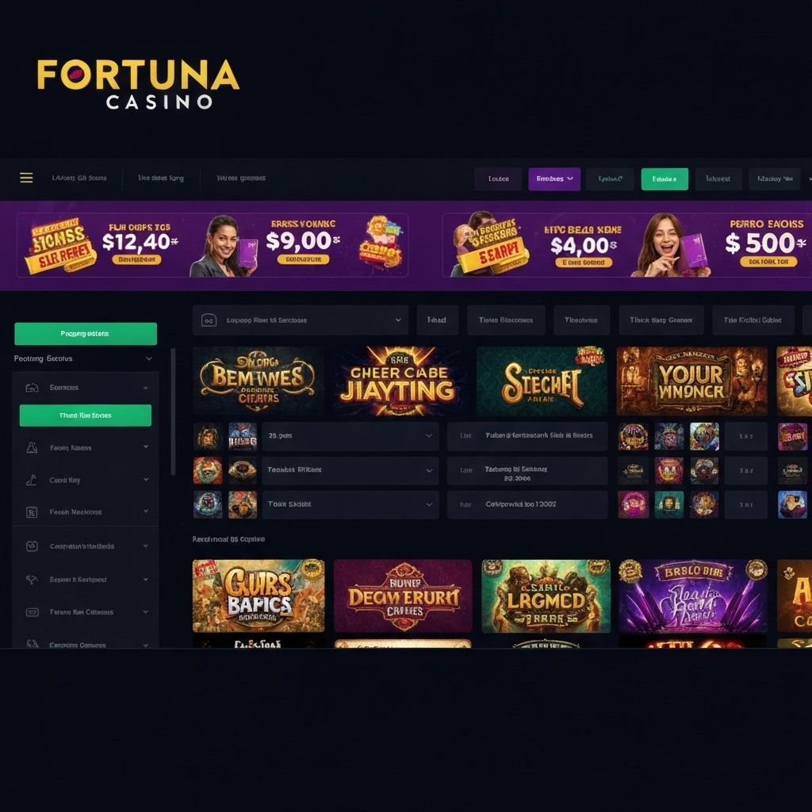
Task: Click the sidebar vertical scrollbar
Action: point(173,412)
